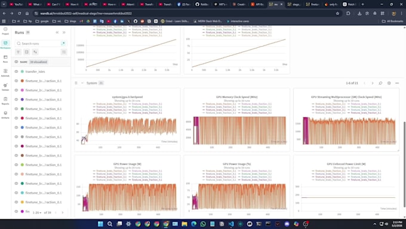
Task: Open the interactive cares bookmark
Action: [x=238, y=21]
